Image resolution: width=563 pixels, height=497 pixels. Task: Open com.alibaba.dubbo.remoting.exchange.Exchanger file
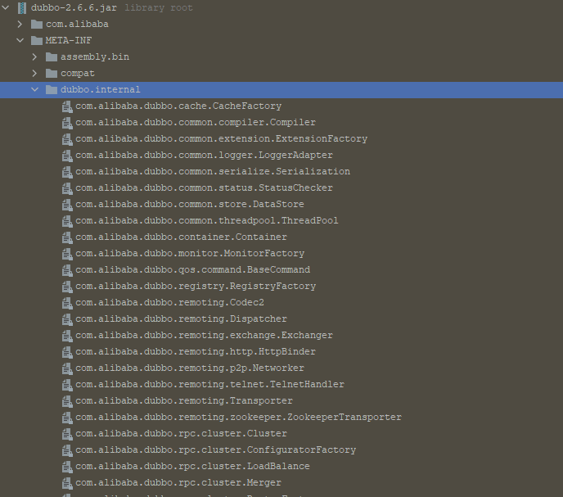tap(204, 335)
